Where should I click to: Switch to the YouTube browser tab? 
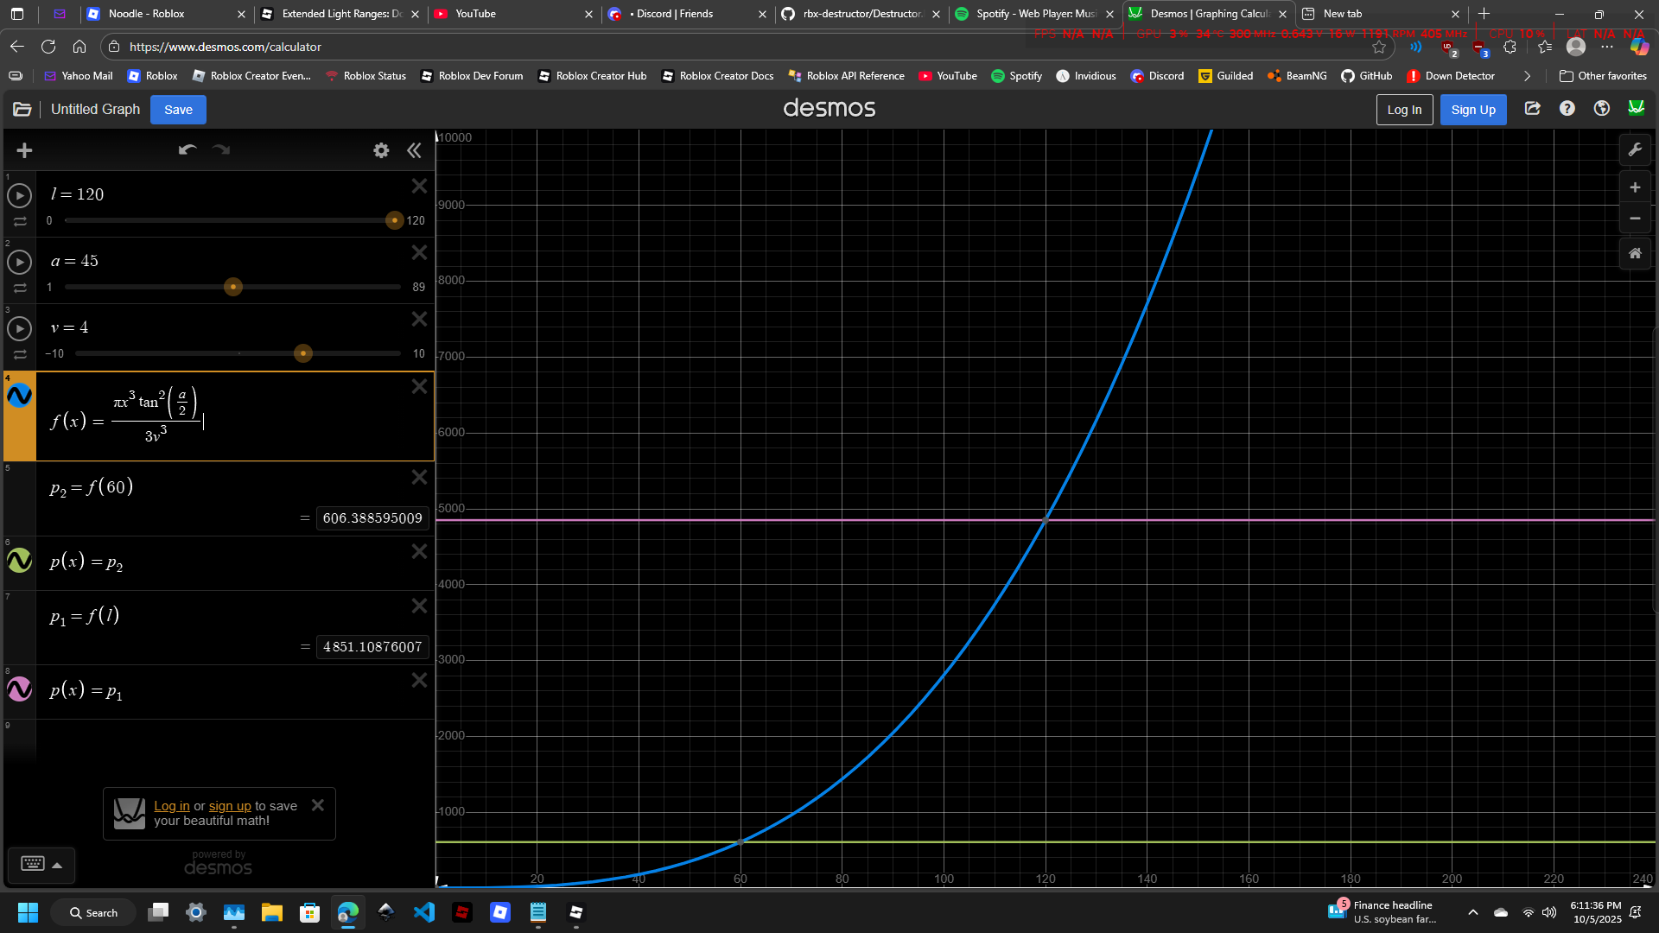(478, 14)
